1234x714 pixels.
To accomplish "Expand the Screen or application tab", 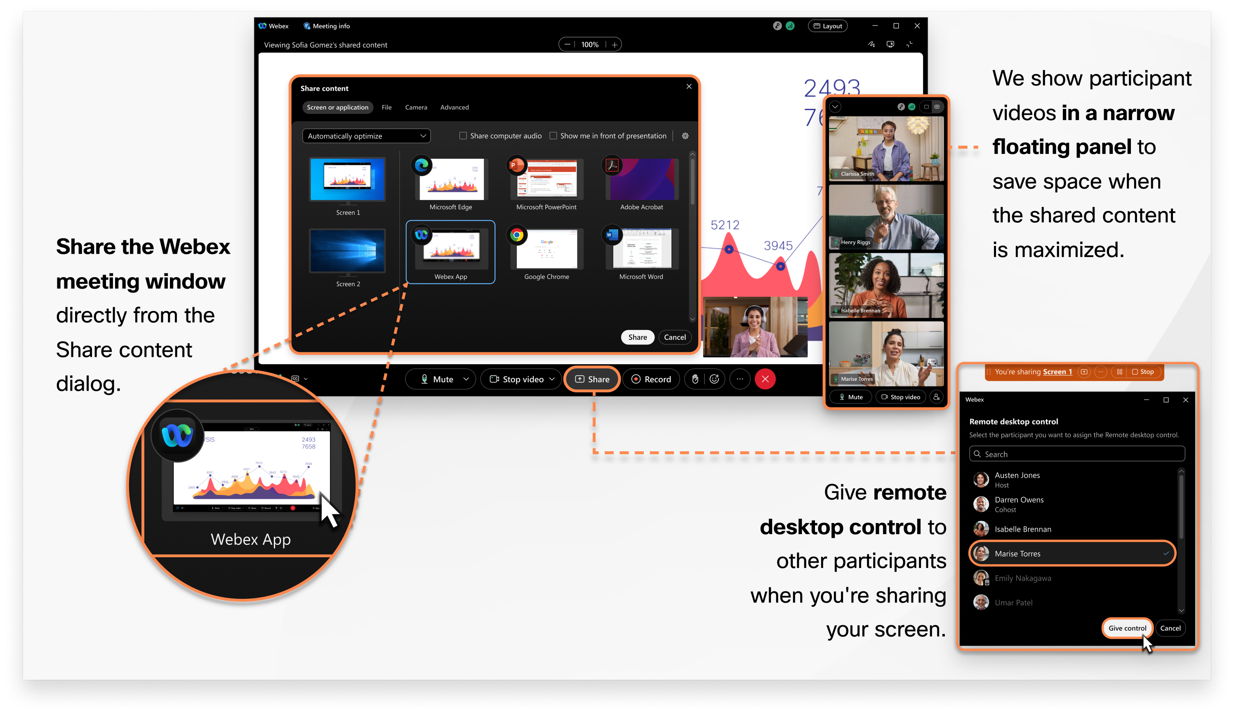I will click(337, 107).
